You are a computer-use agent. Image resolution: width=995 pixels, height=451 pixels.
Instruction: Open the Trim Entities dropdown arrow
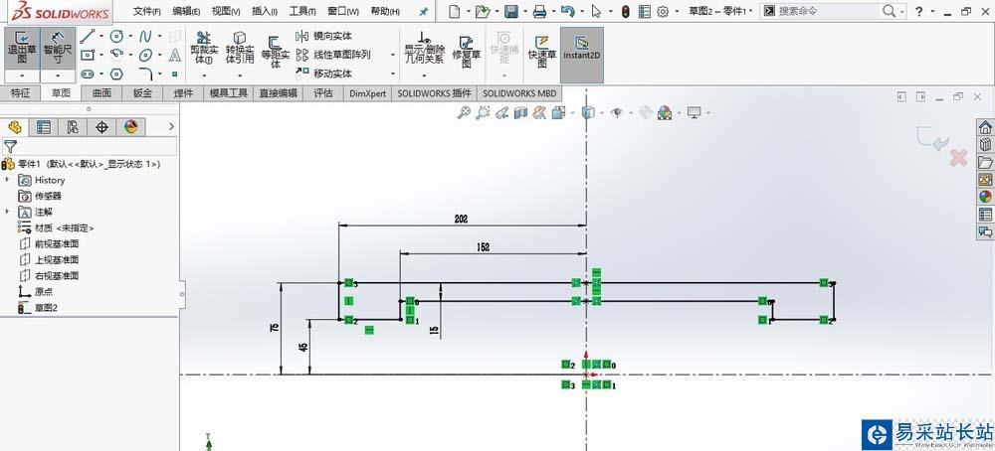(x=204, y=75)
